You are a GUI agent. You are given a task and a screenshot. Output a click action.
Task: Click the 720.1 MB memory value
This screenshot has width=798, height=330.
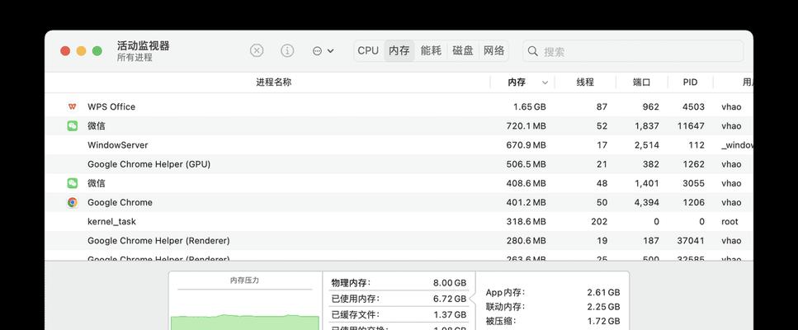[x=526, y=125]
